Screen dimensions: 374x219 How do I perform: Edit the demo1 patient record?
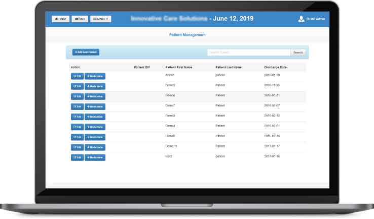pyautogui.click(x=77, y=76)
